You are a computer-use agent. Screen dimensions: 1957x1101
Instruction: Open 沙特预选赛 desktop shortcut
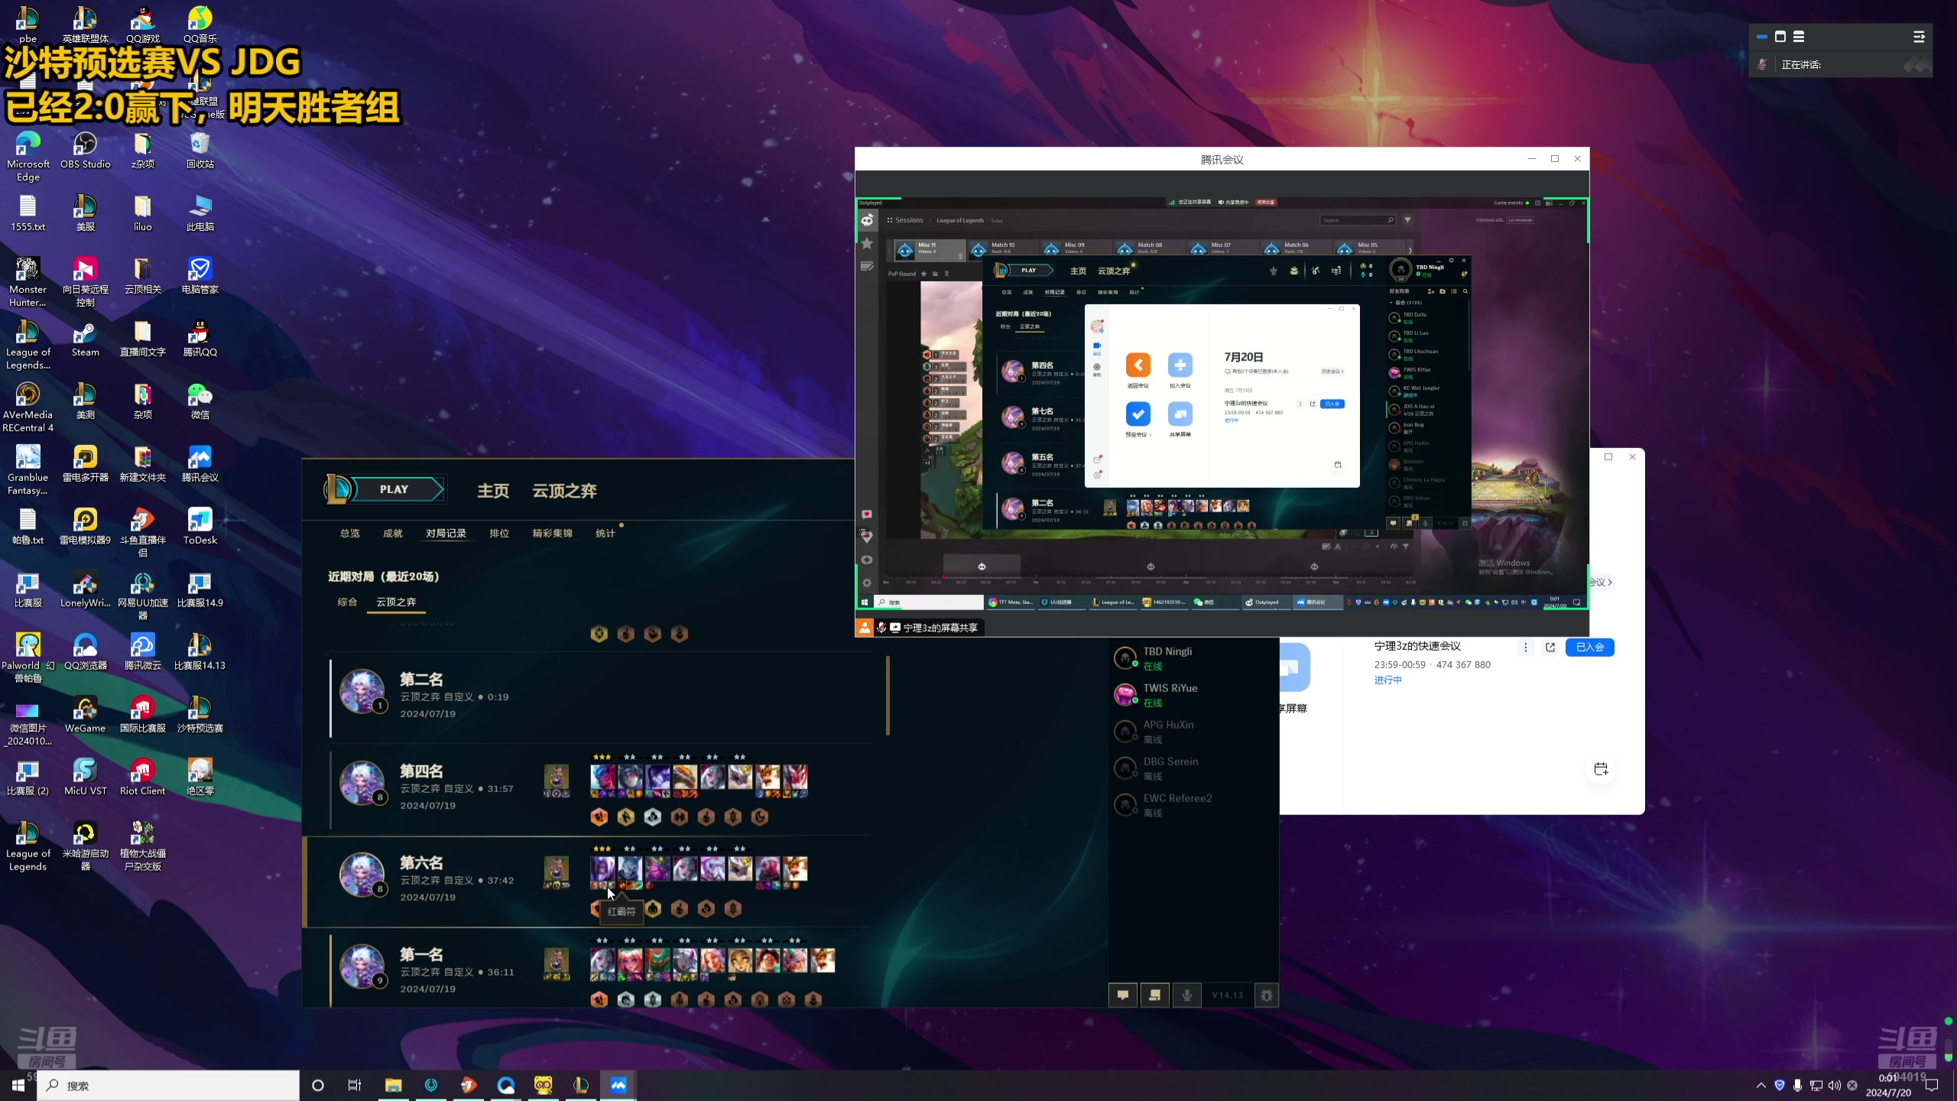click(200, 713)
